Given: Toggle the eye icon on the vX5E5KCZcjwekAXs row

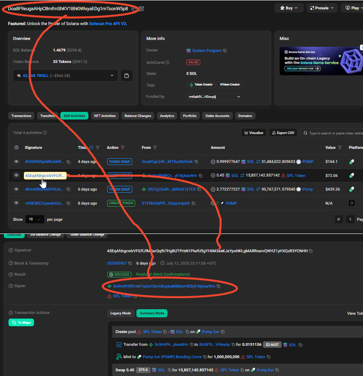Looking at the screenshot, I should [x=16, y=203].
